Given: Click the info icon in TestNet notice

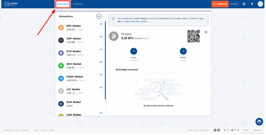Looking at the screenshot, I should (113, 19).
